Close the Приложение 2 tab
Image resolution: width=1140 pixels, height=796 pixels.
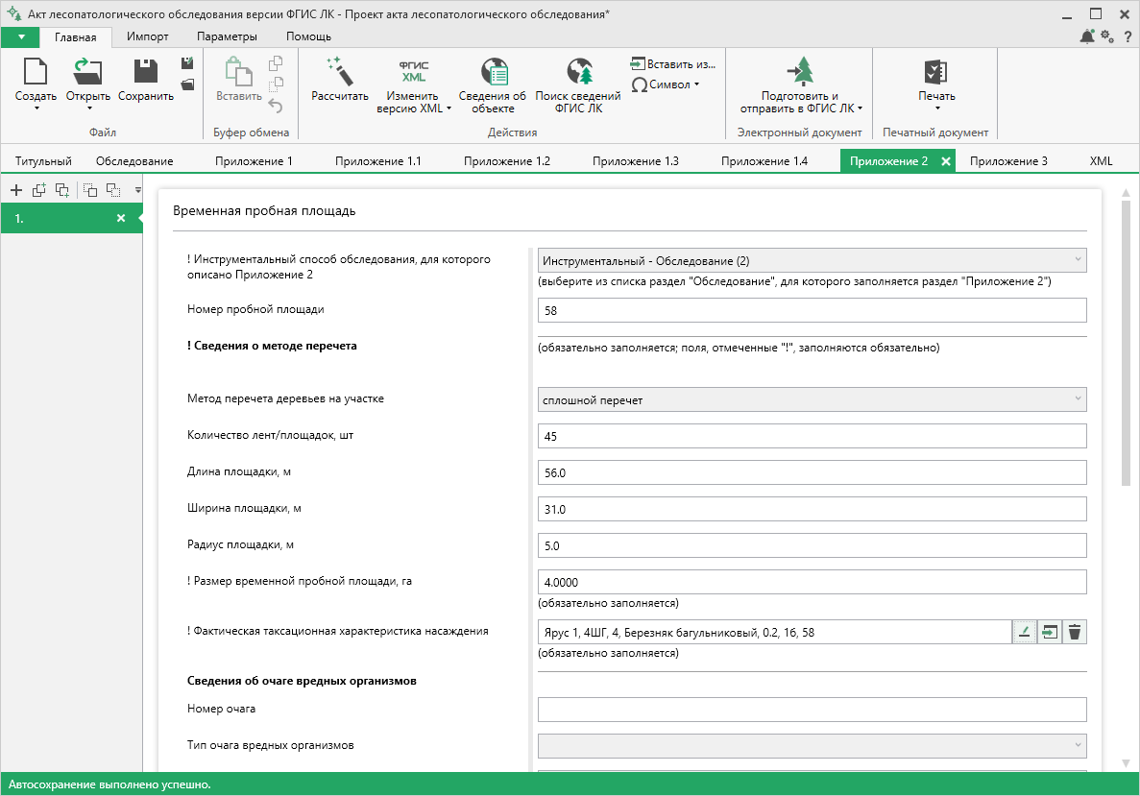pyautogui.click(x=945, y=161)
